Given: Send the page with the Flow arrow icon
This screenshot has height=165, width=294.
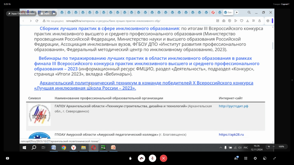Looking at the screenshot, I should tap(236, 21).
